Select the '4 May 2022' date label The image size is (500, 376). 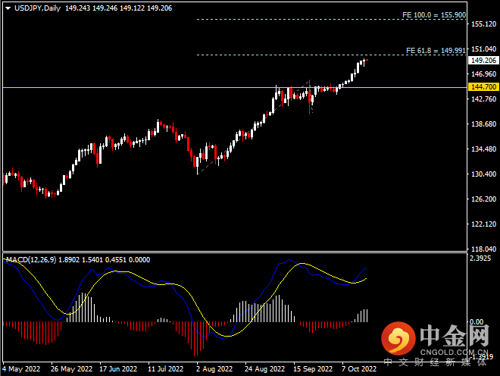point(21,369)
